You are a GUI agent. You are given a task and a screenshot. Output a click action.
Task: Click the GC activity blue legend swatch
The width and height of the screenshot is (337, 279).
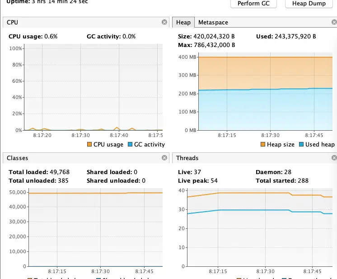[x=130, y=144]
